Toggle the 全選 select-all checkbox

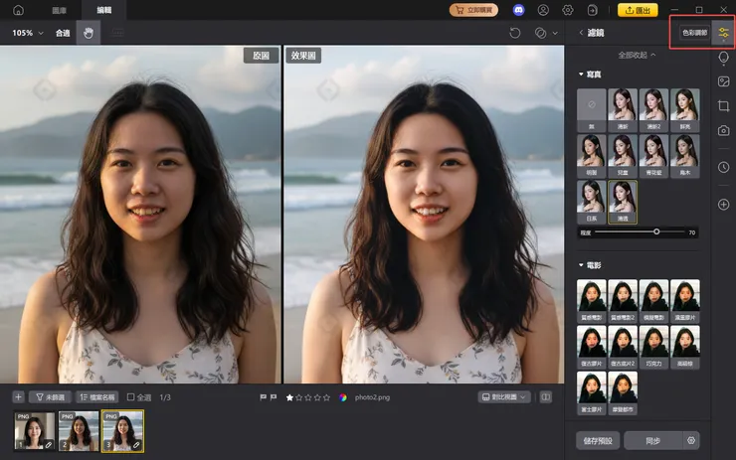(131, 397)
